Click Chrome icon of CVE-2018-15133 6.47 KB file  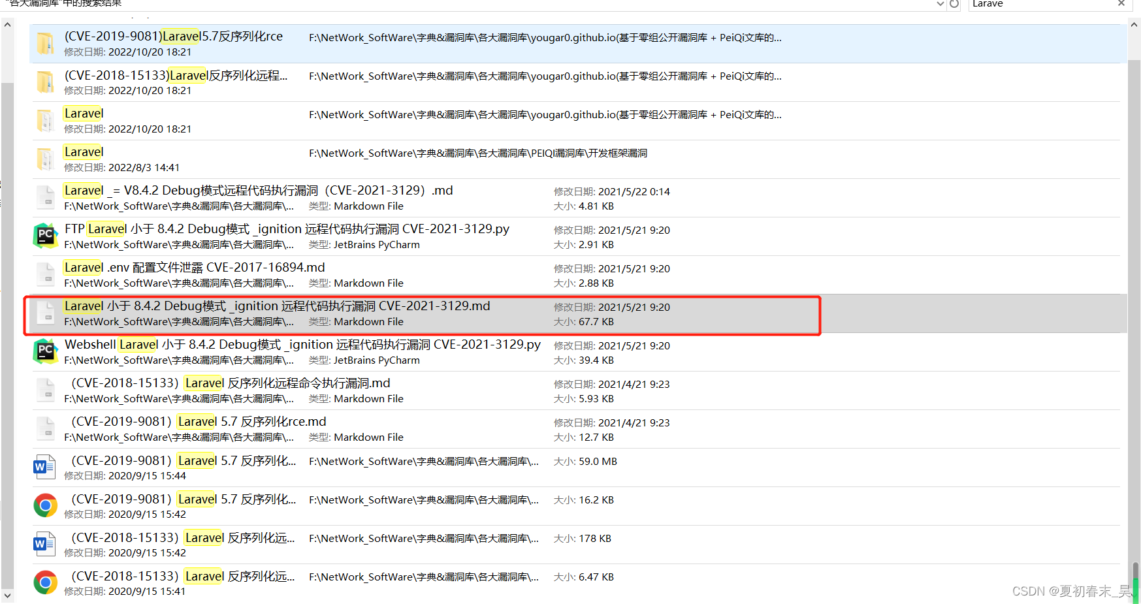(x=45, y=582)
